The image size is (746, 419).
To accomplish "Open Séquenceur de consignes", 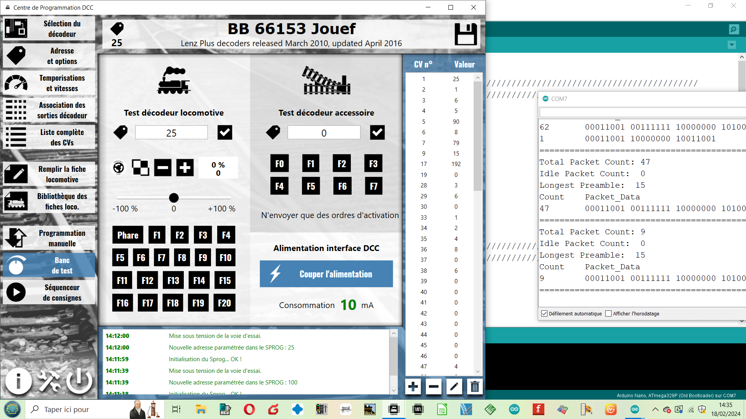I will [49, 293].
